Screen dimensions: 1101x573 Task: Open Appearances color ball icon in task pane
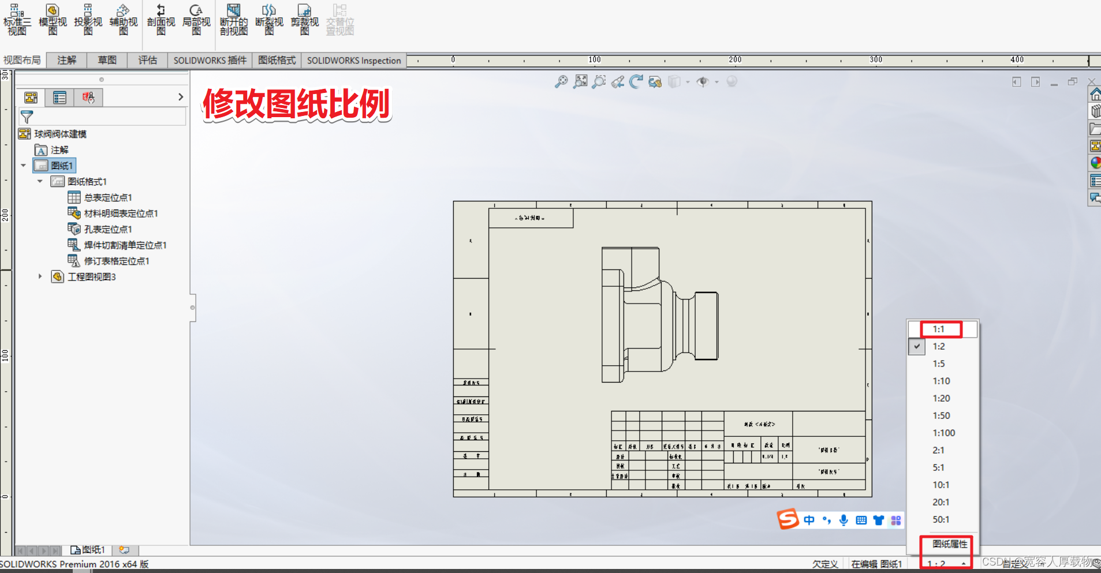click(1095, 163)
